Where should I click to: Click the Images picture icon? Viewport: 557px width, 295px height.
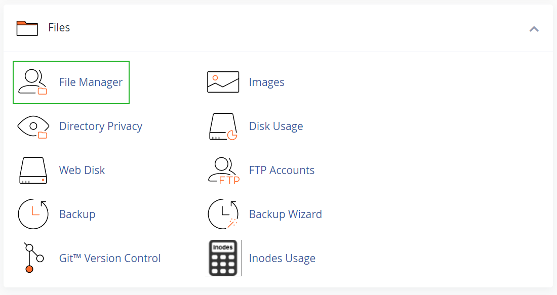coord(223,82)
